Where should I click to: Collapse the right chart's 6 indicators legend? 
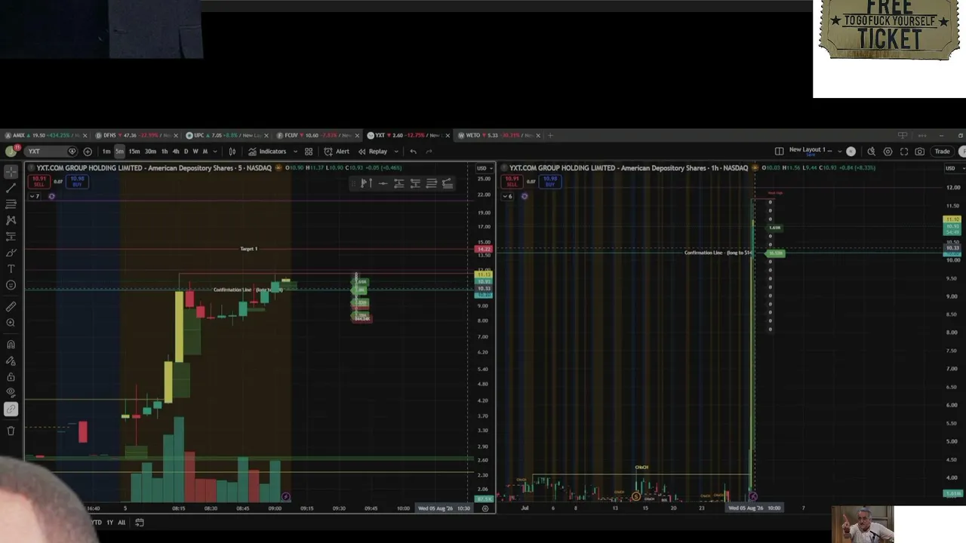click(x=507, y=196)
